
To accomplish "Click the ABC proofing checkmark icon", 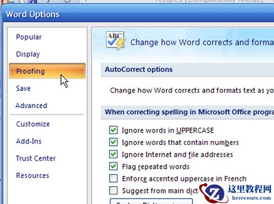I will 115,40.
